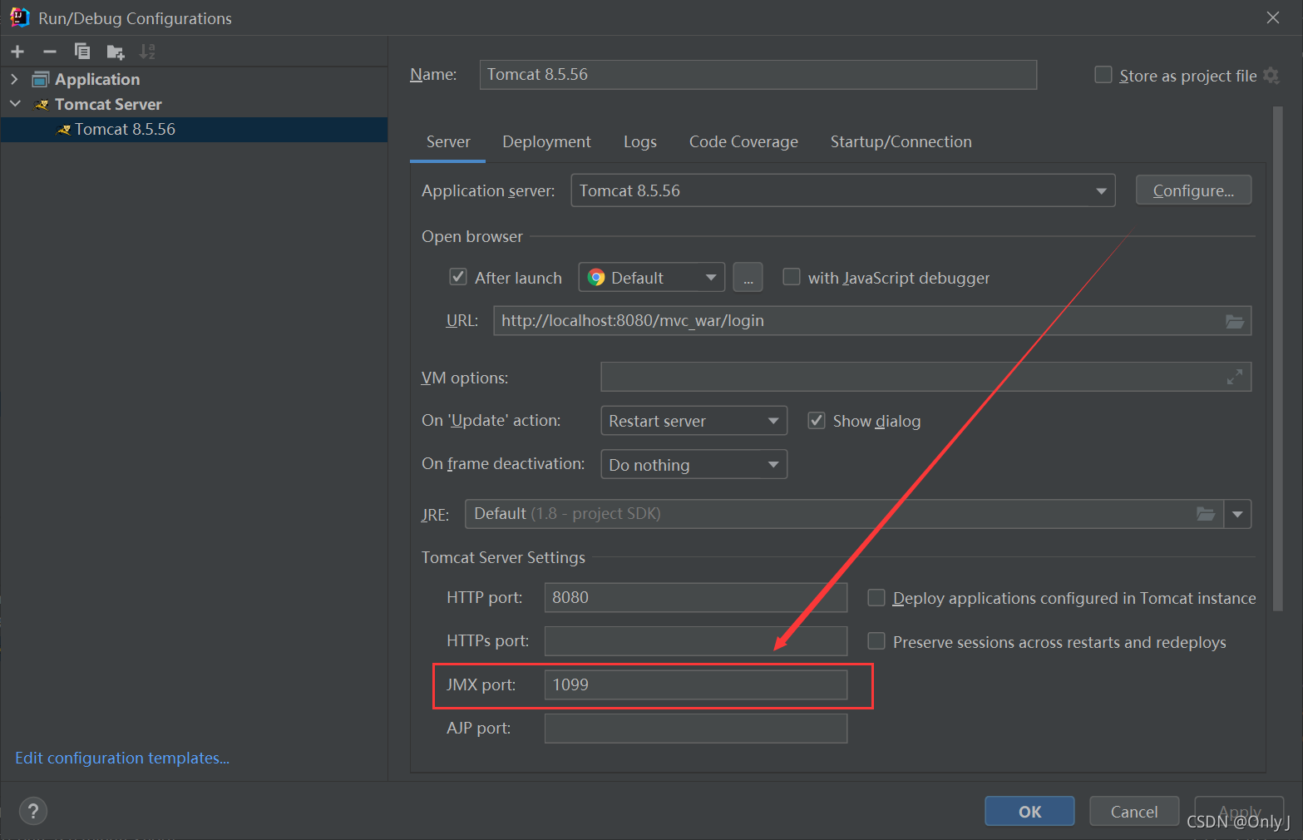
Task: Click the Chrome icon in the browser dropdown
Action: pyautogui.click(x=596, y=278)
